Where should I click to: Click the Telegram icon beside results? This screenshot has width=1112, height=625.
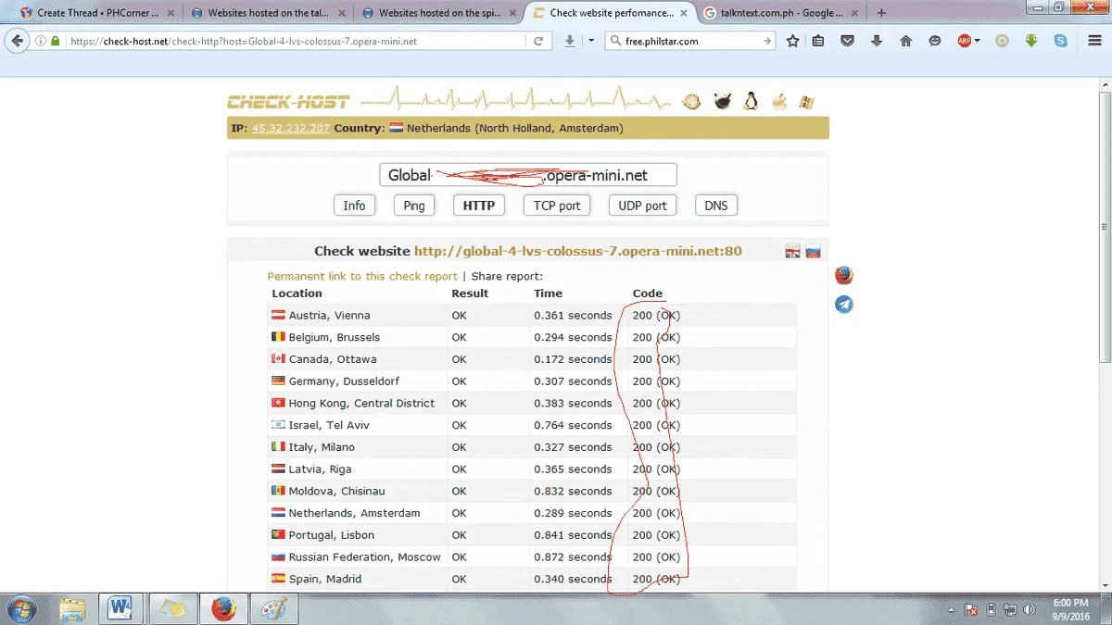click(x=843, y=304)
